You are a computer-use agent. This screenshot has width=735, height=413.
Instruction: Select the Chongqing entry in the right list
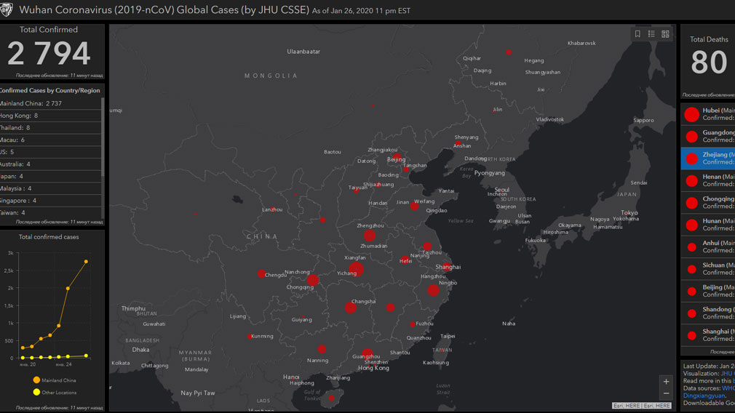[x=708, y=202]
